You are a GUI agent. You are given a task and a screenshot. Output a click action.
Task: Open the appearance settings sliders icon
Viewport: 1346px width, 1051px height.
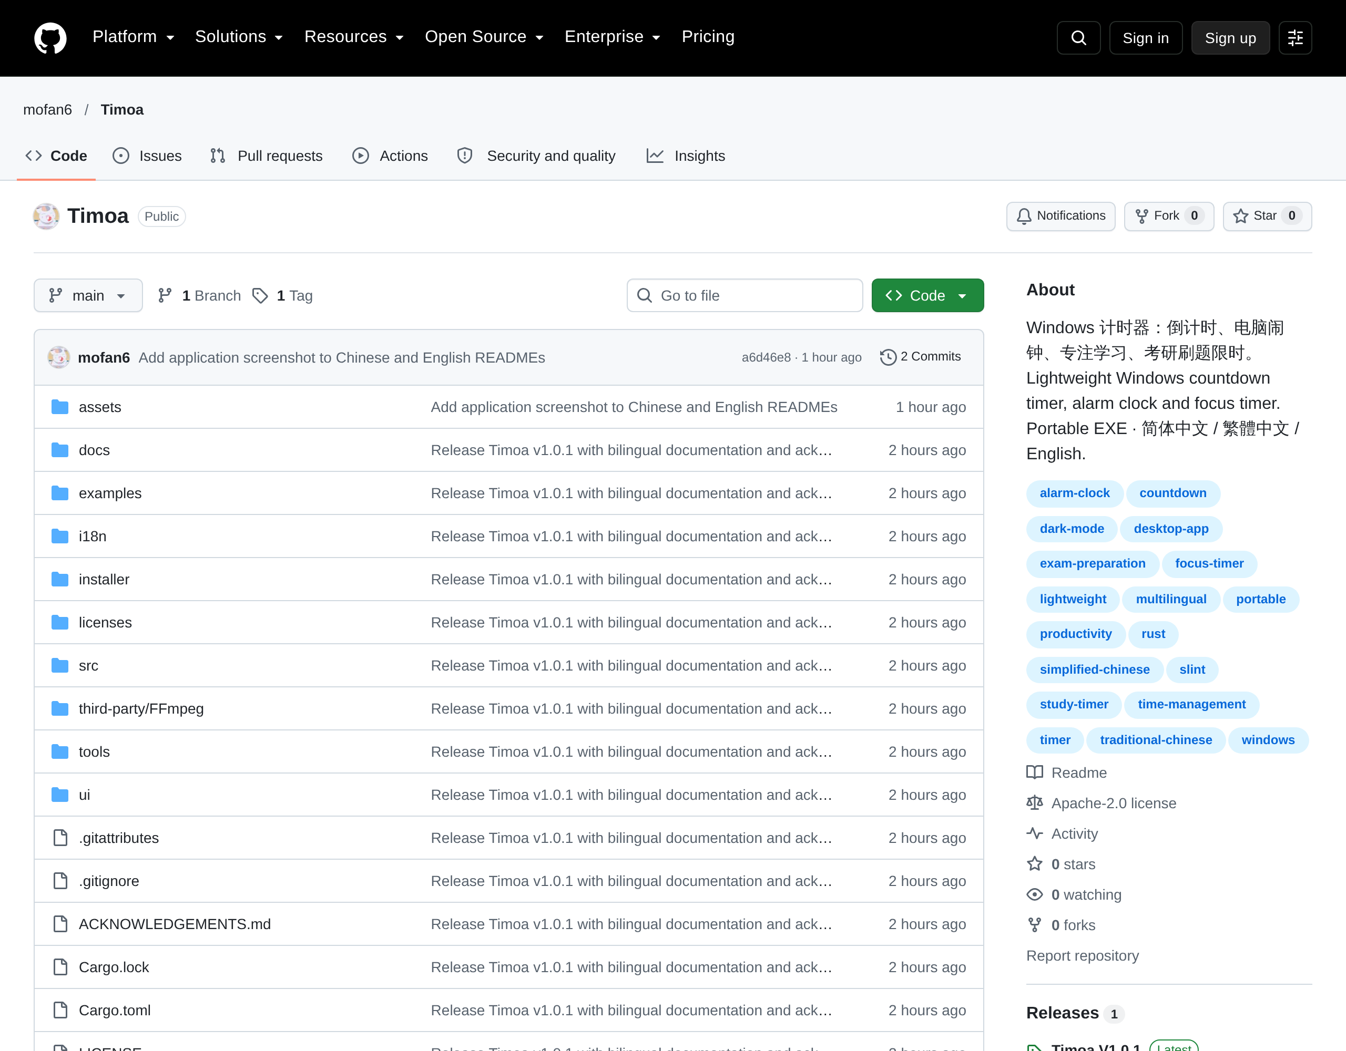1296,38
